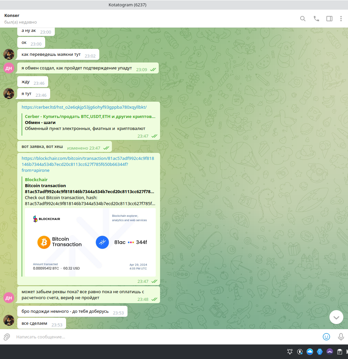This screenshot has width=348, height=359.
Task: Click the pink 'ДН' avatar near 23:09 message
Action: coord(9,68)
